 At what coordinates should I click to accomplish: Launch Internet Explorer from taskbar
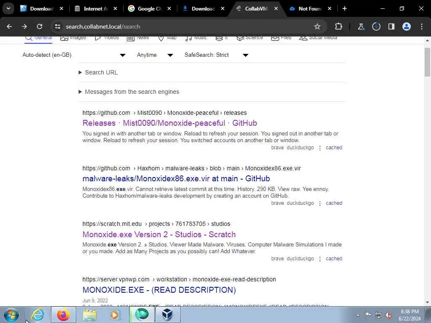coord(37,315)
